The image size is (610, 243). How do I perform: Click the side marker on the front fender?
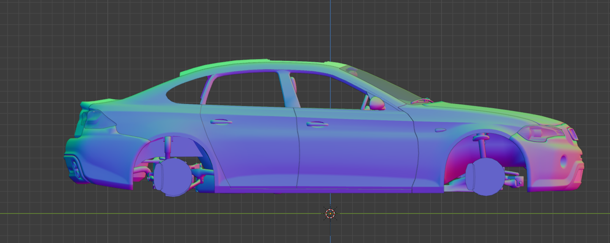click(440, 130)
